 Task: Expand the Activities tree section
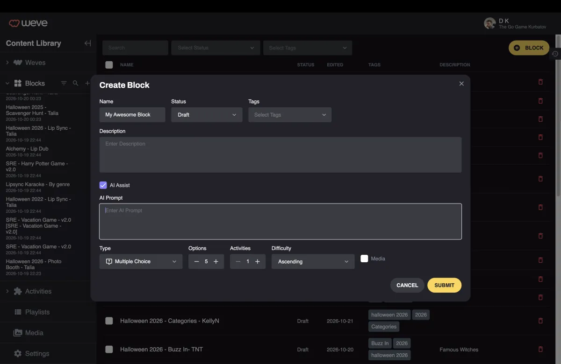(7, 291)
